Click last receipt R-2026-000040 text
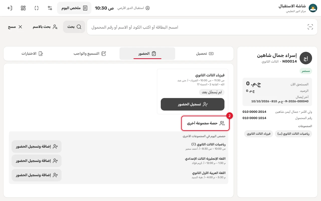The height and width of the screenshot is (201, 321). click(297, 101)
